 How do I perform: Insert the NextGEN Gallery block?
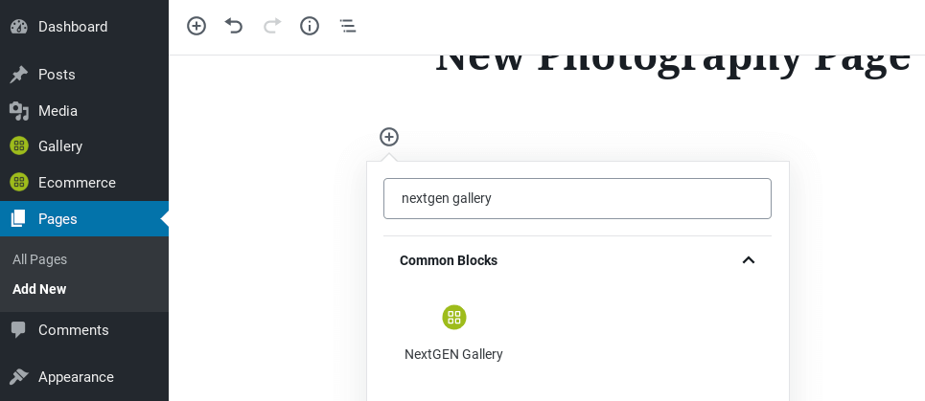point(453,333)
